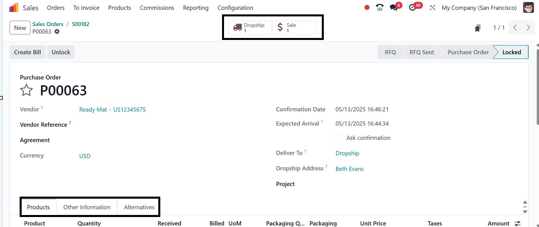
Task: Open the Dropship smart button
Action: point(250,28)
